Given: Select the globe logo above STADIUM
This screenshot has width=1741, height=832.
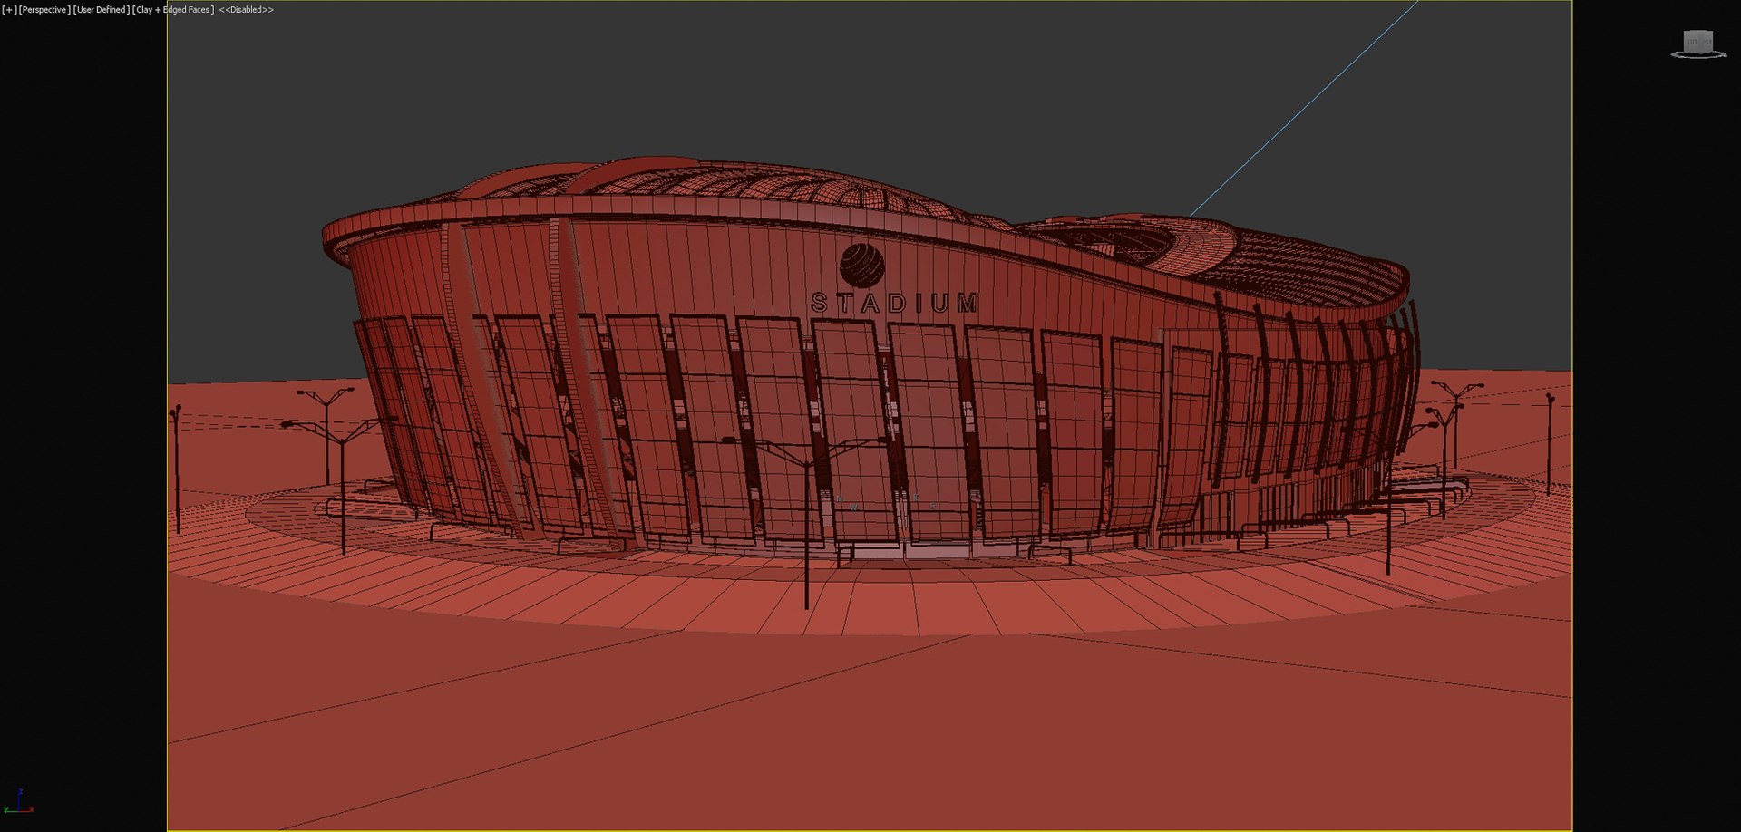Looking at the screenshot, I should pos(861,265).
